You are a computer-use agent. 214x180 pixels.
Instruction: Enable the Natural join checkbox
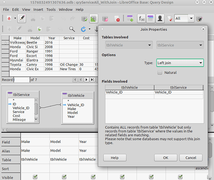click(x=160, y=72)
